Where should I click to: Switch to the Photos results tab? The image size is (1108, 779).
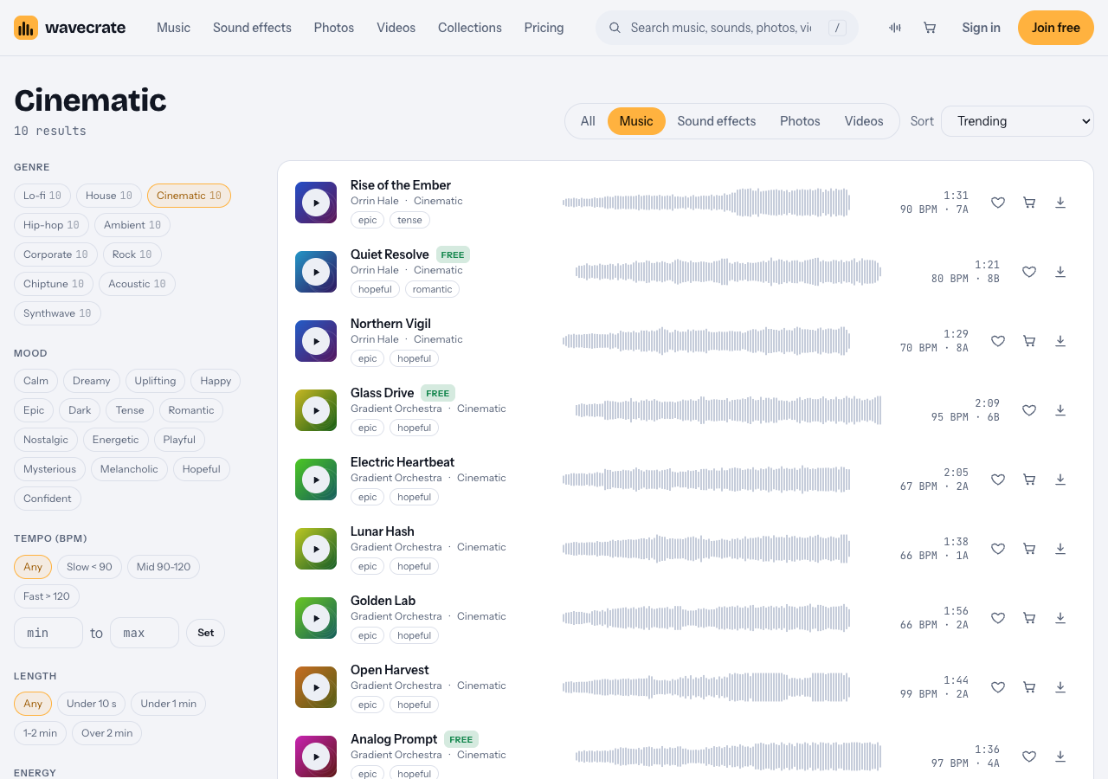(800, 121)
